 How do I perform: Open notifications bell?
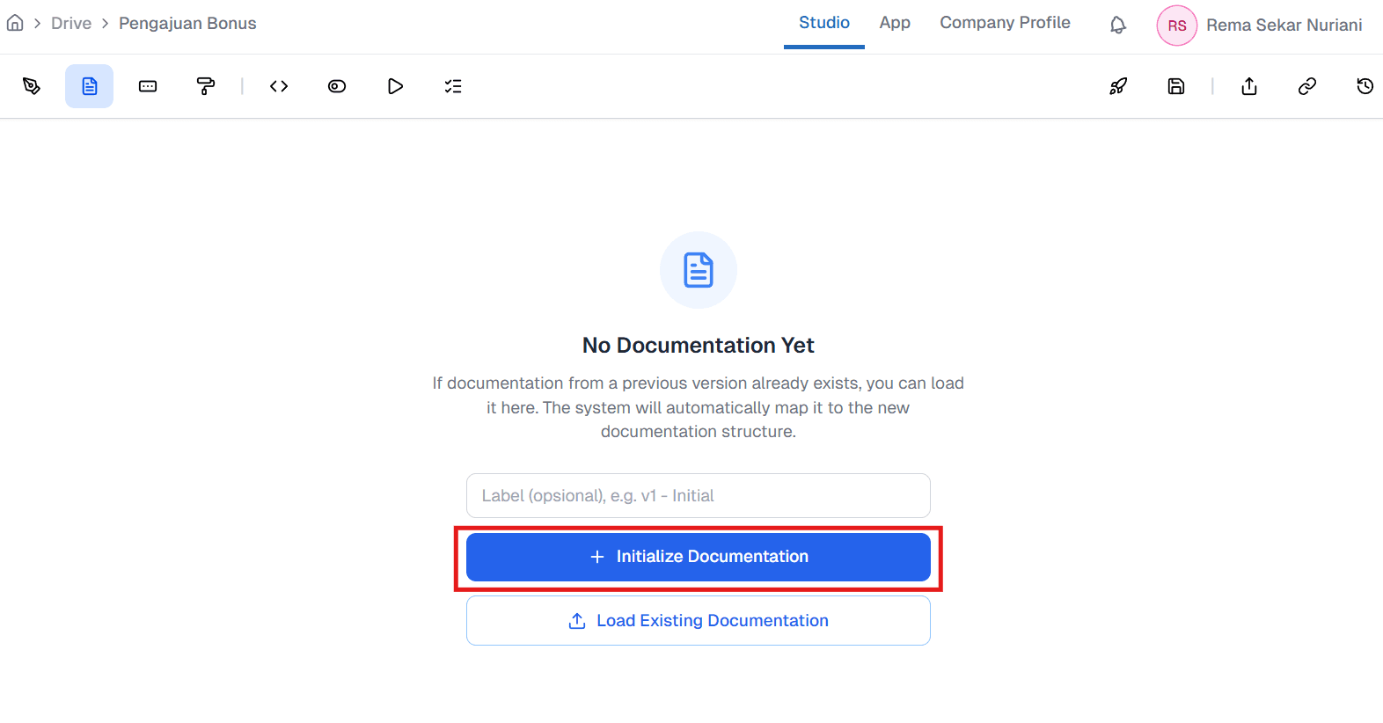(1118, 25)
